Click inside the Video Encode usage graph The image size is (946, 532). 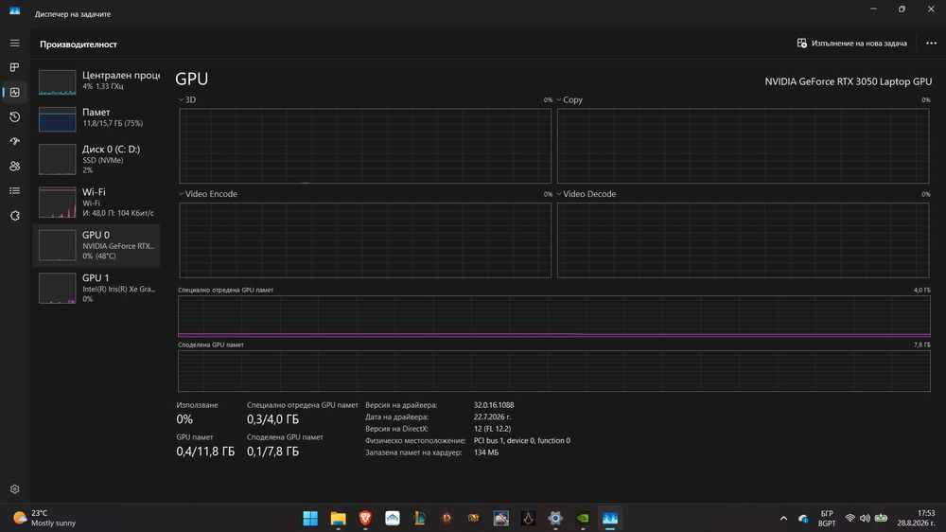pyautogui.click(x=365, y=240)
